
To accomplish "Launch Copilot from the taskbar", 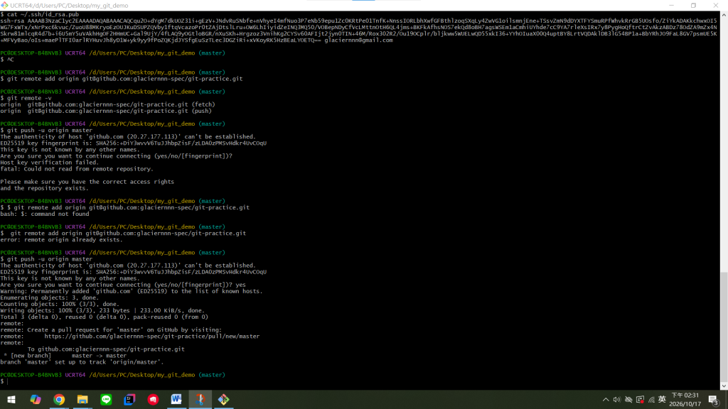I will (36, 400).
